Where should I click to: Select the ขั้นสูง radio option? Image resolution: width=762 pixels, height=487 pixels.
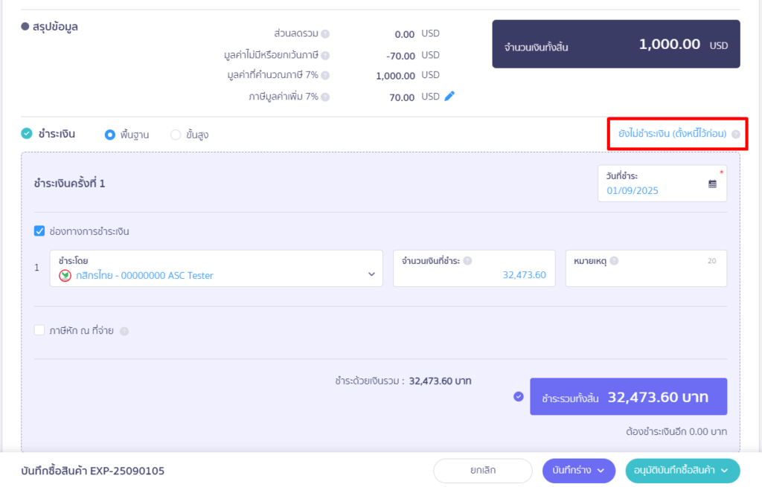tap(176, 135)
